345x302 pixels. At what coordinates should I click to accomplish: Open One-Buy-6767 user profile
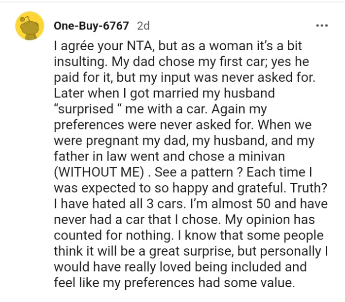91,25
